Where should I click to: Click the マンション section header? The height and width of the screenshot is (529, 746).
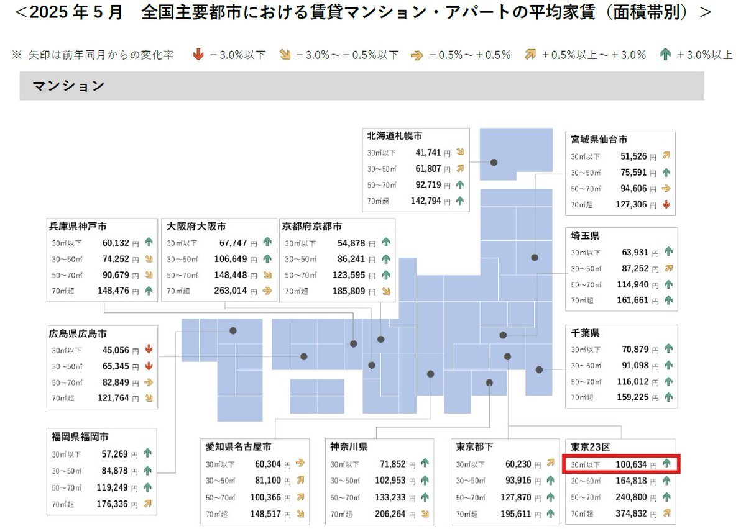[362, 86]
